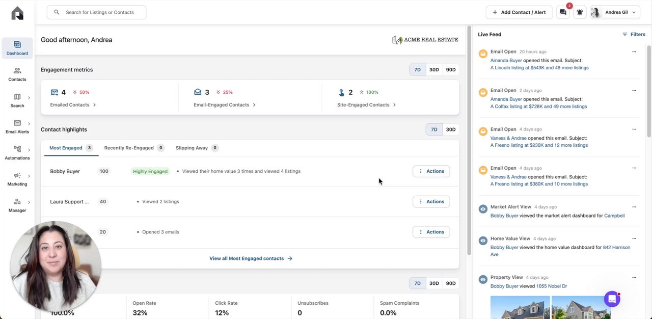Switch Engagement metrics to 30D
652x319 pixels.
point(434,70)
